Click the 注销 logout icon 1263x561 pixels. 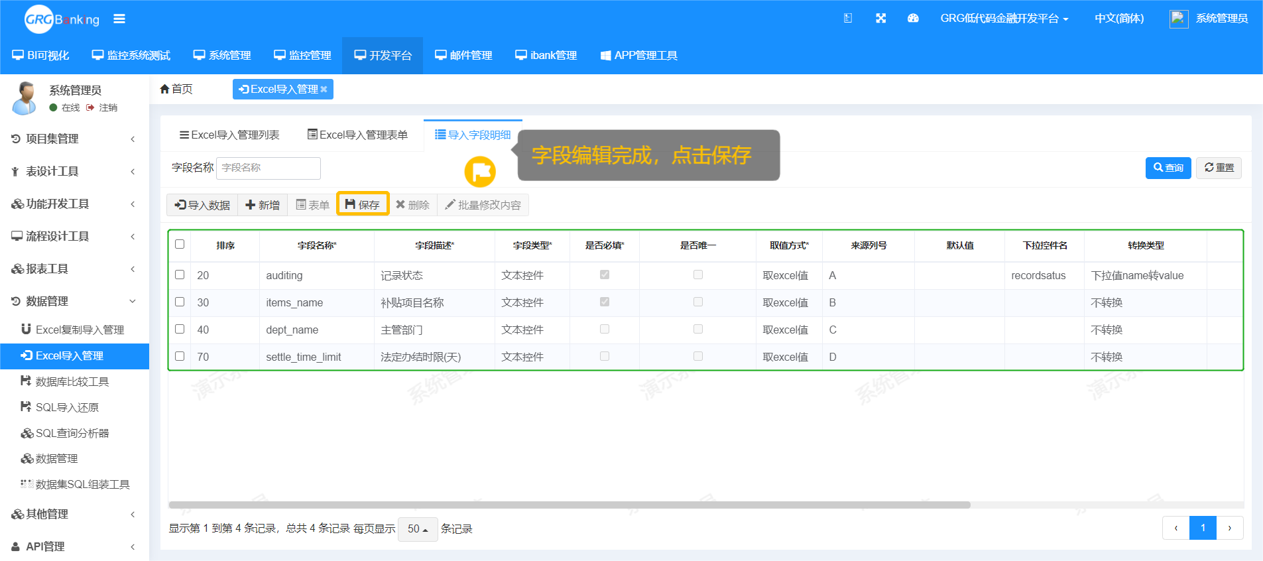90,107
